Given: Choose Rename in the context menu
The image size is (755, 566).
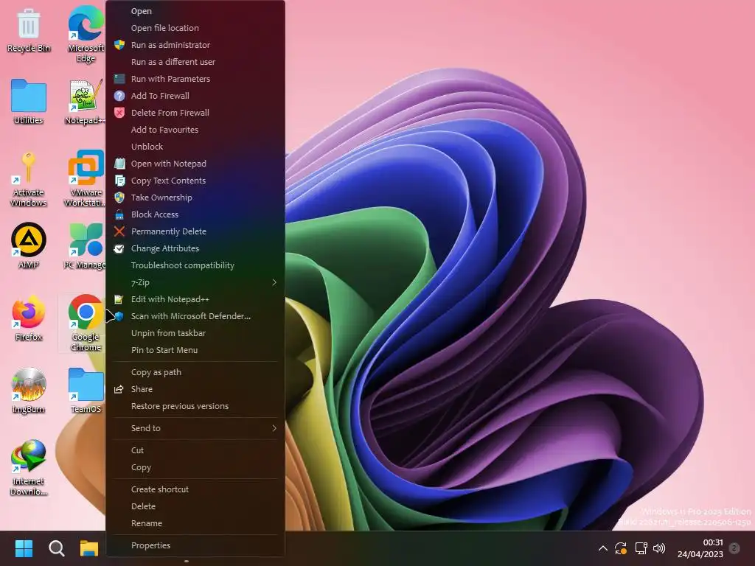Looking at the screenshot, I should click(195, 523).
